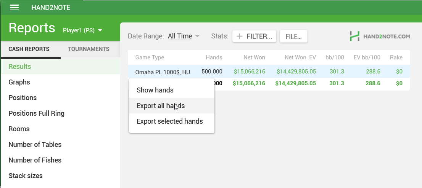The width and height of the screenshot is (422, 188).
Task: Select Number of Tables report
Action: (35, 145)
